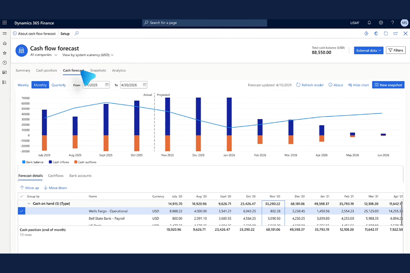Image resolution: width=410 pixels, height=273 pixels.
Task: Open Workspaces icon in the sidebar
Action: (x=5, y=72)
